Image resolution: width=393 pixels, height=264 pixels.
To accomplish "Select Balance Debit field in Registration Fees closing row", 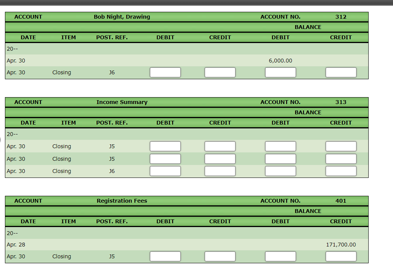I will (x=280, y=256).
